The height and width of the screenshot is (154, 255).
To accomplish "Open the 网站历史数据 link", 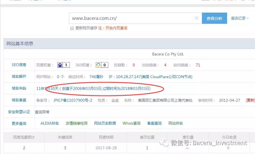I will coord(105,123).
